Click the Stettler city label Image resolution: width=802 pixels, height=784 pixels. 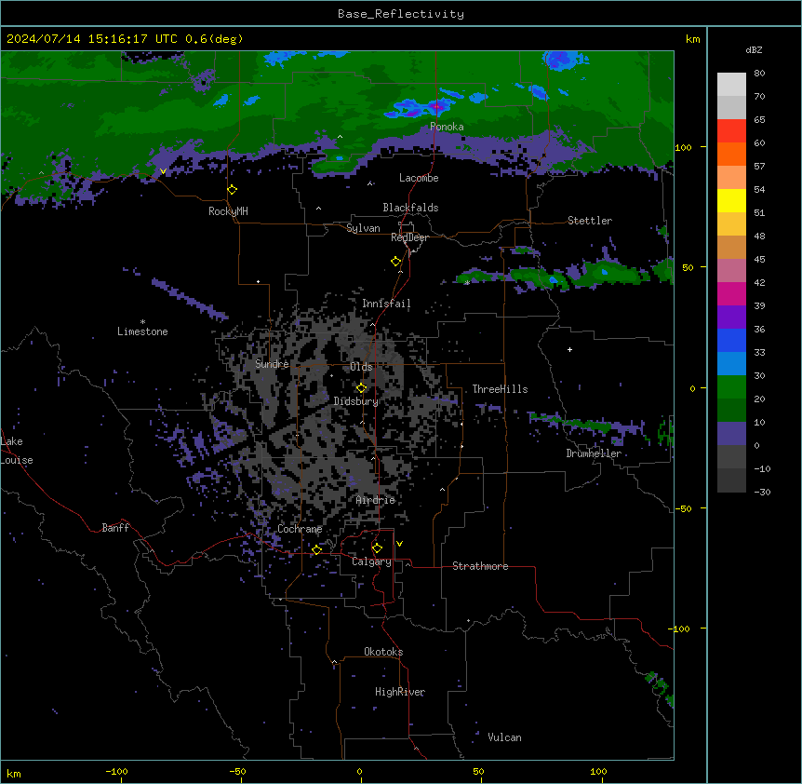[x=590, y=221]
